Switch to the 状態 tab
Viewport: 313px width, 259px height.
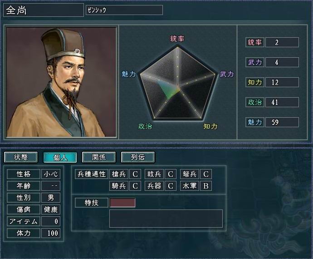tap(21, 157)
